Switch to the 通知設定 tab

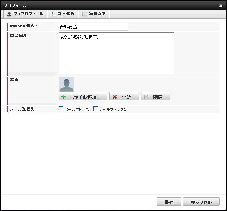[94, 14]
